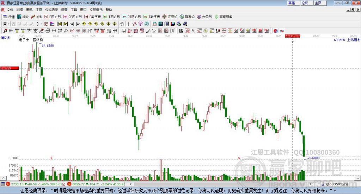Open the P数字表 tool
The height and width of the screenshot is (194, 361).
[93, 17]
